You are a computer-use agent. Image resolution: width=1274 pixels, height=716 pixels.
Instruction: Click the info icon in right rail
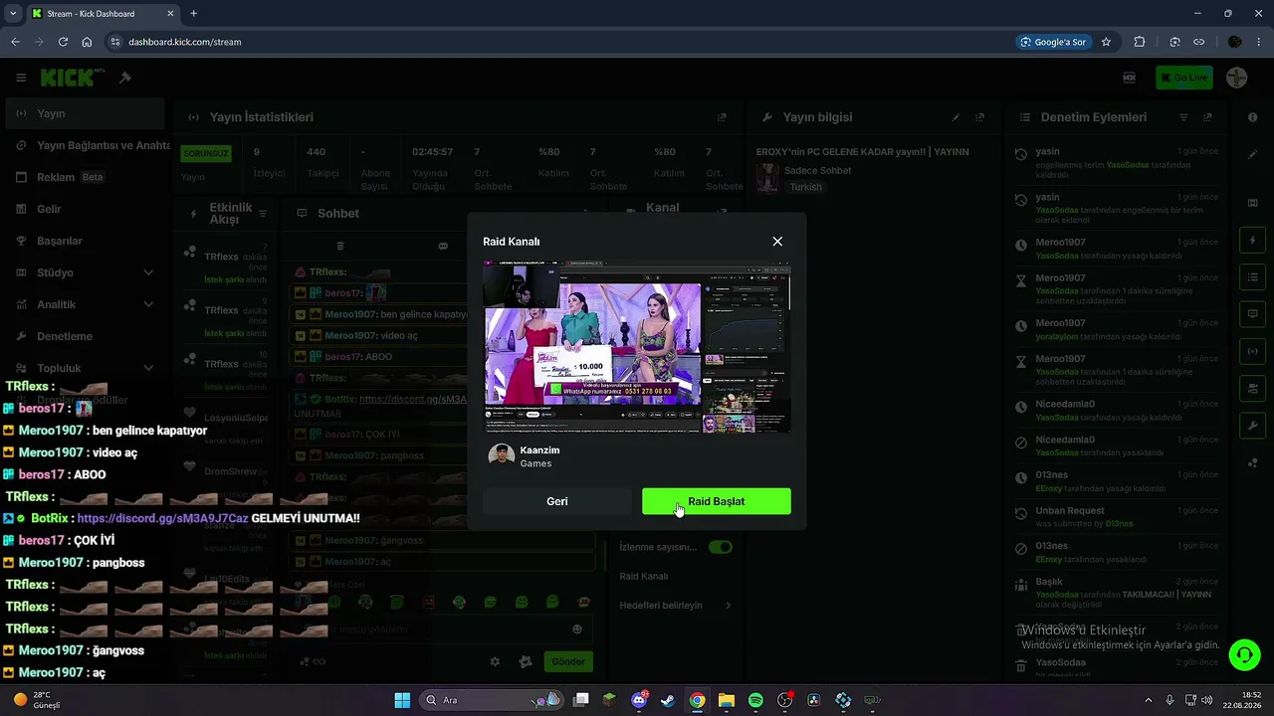1252,117
